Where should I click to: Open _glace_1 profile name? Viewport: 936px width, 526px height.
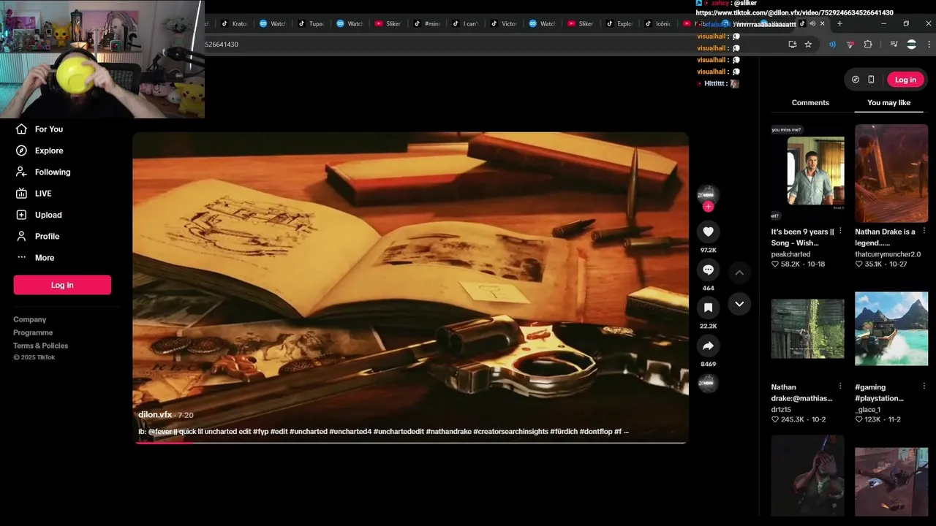(x=867, y=410)
